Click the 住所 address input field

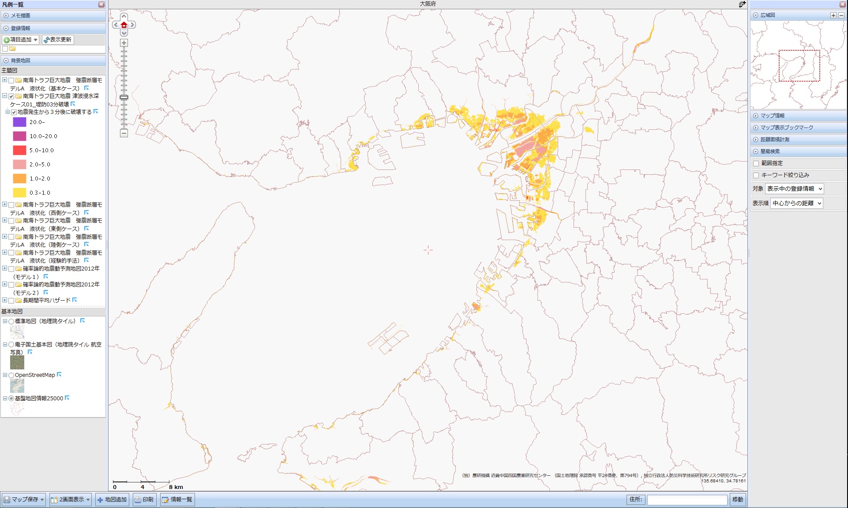[687, 500]
